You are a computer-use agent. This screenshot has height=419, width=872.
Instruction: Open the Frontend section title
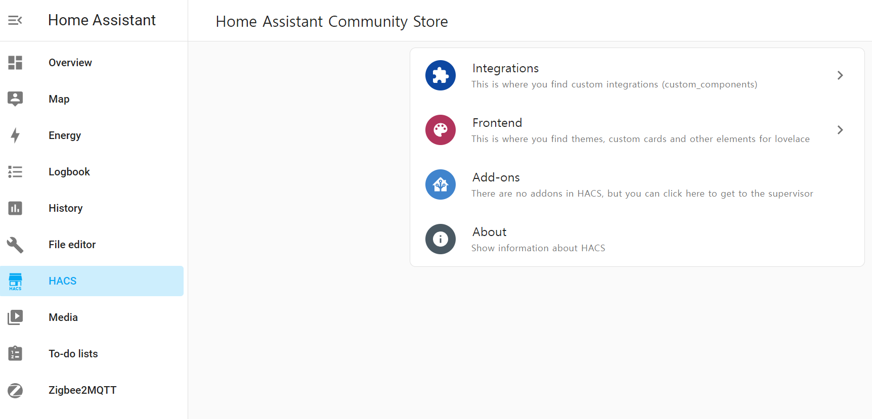point(497,123)
